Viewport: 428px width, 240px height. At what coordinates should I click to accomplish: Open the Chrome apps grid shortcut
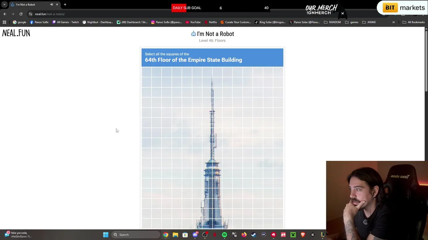pos(4,22)
